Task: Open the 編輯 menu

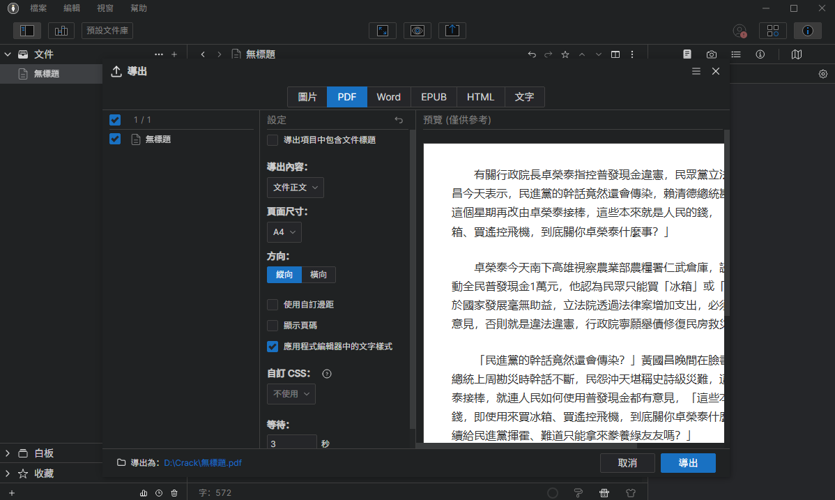Action: [71, 8]
